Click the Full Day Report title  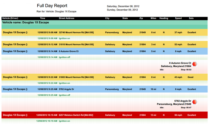click(x=52, y=6)
